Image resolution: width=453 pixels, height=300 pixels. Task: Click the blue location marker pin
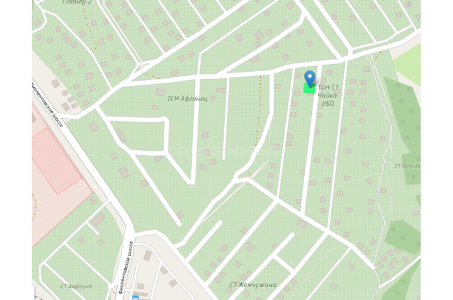tap(309, 78)
